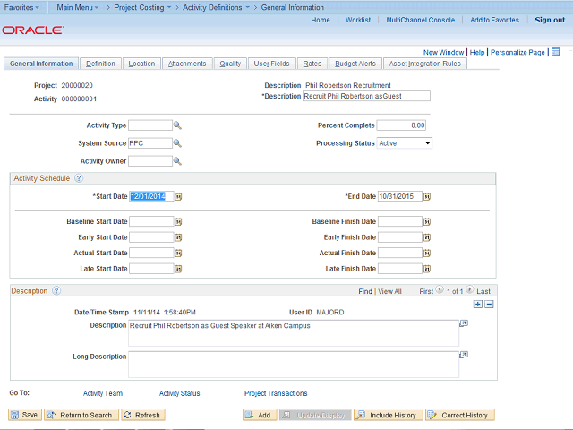Click the System Source lookup magnifier
Viewport: 573px width, 430px height.
pos(177,143)
